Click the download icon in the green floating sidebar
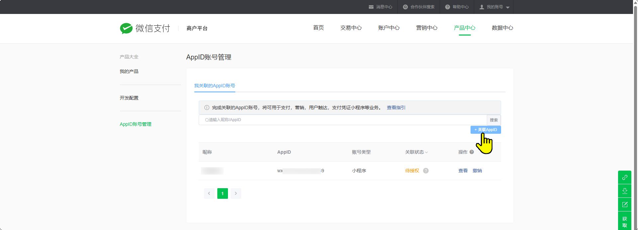638x230 pixels. [x=624, y=191]
